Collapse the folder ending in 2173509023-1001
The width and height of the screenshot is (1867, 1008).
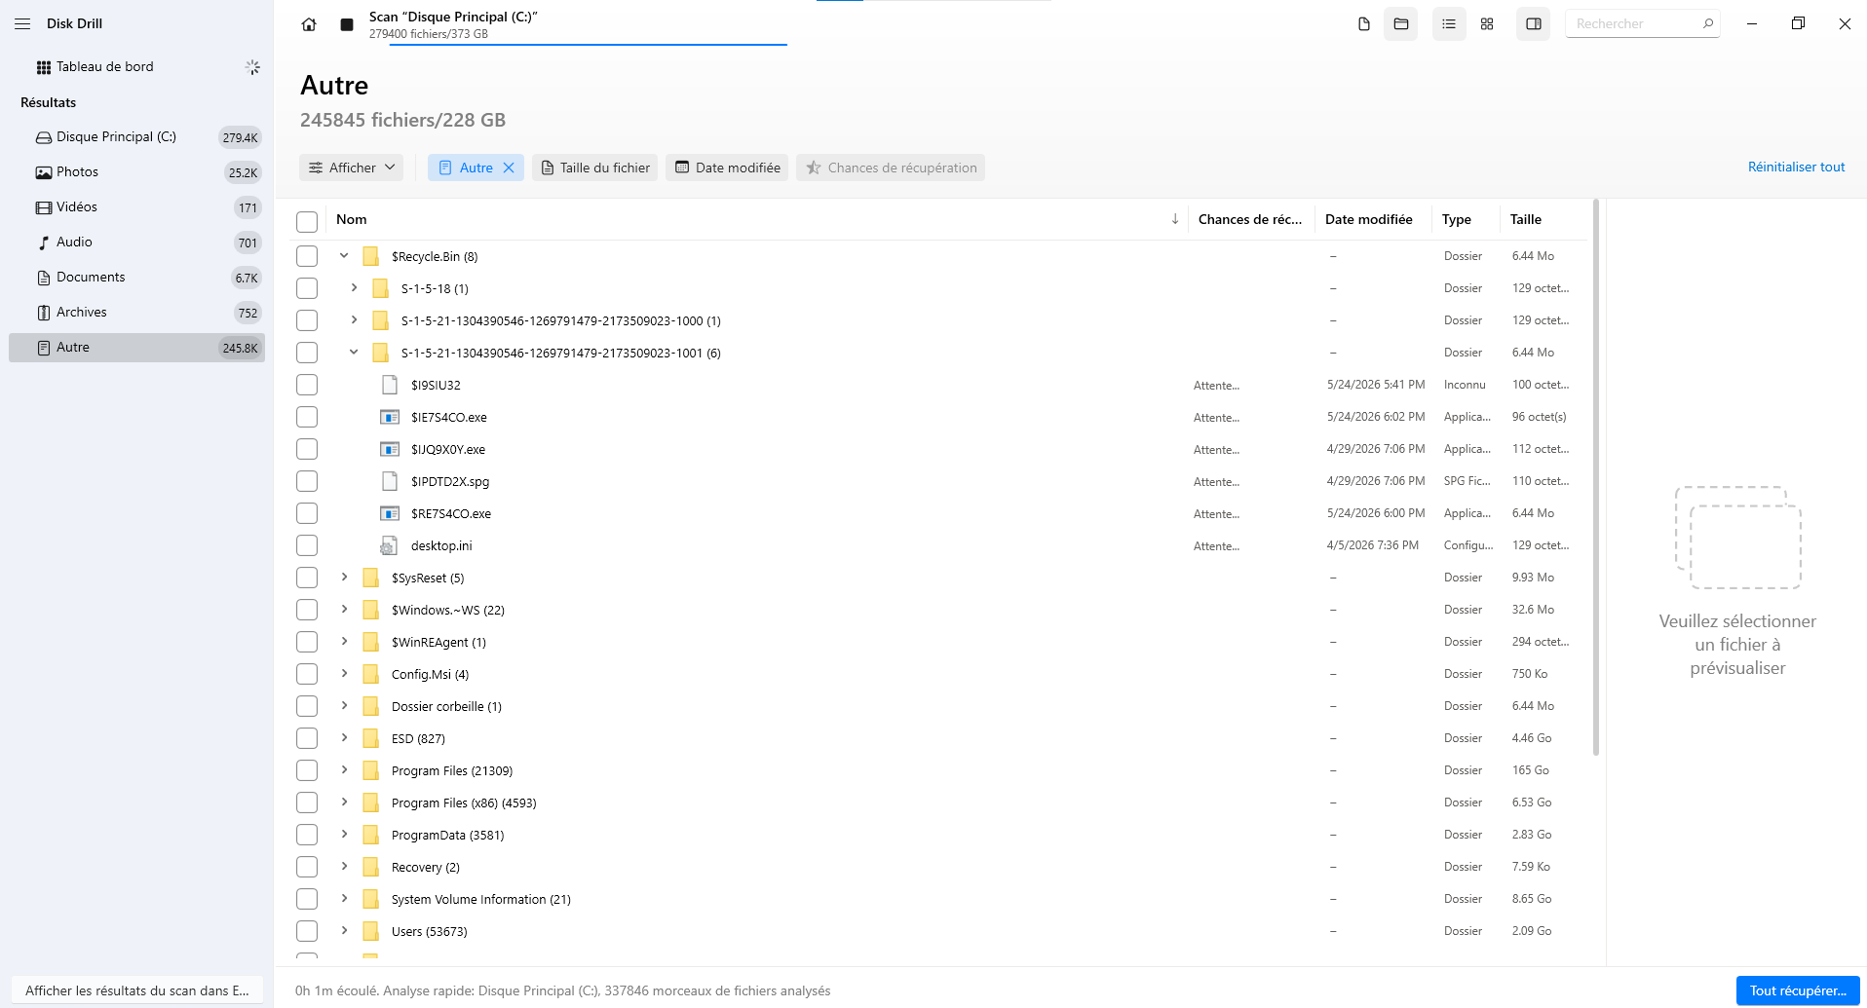click(354, 352)
